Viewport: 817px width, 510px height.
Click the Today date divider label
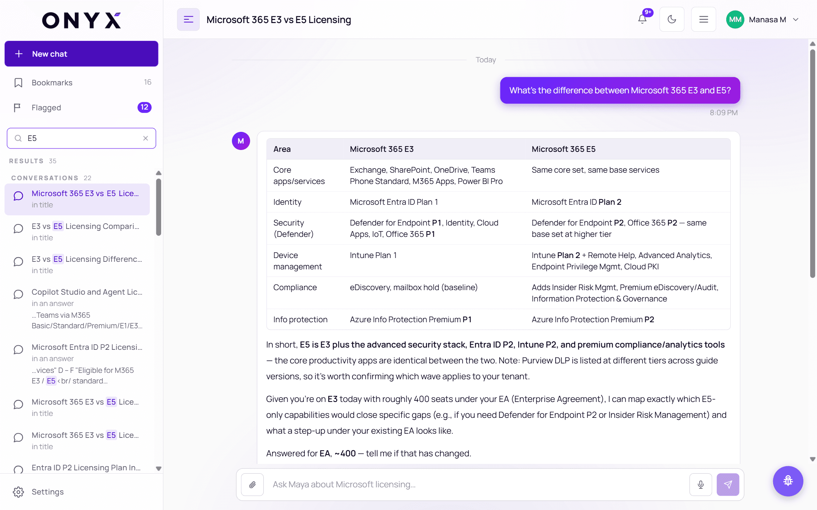[486, 60]
